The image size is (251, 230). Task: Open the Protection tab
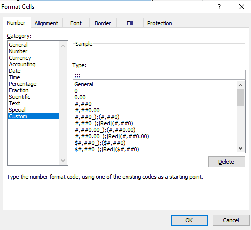tap(160, 23)
